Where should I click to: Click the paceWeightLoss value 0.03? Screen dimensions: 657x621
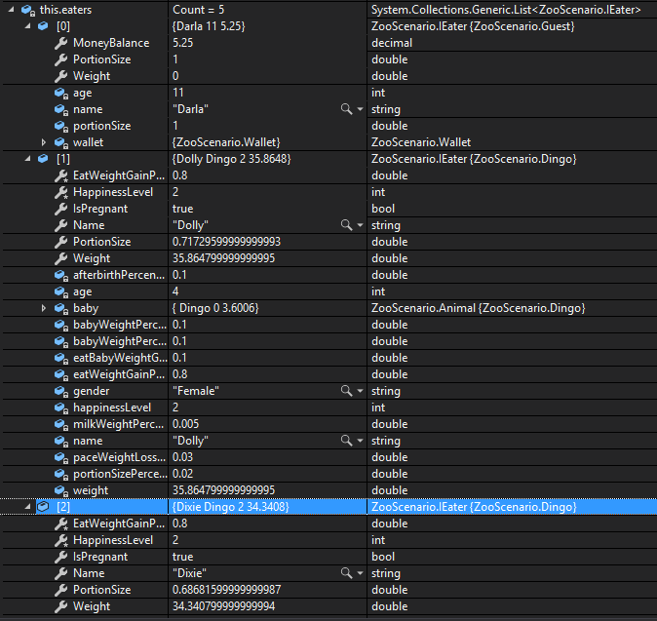pos(182,457)
